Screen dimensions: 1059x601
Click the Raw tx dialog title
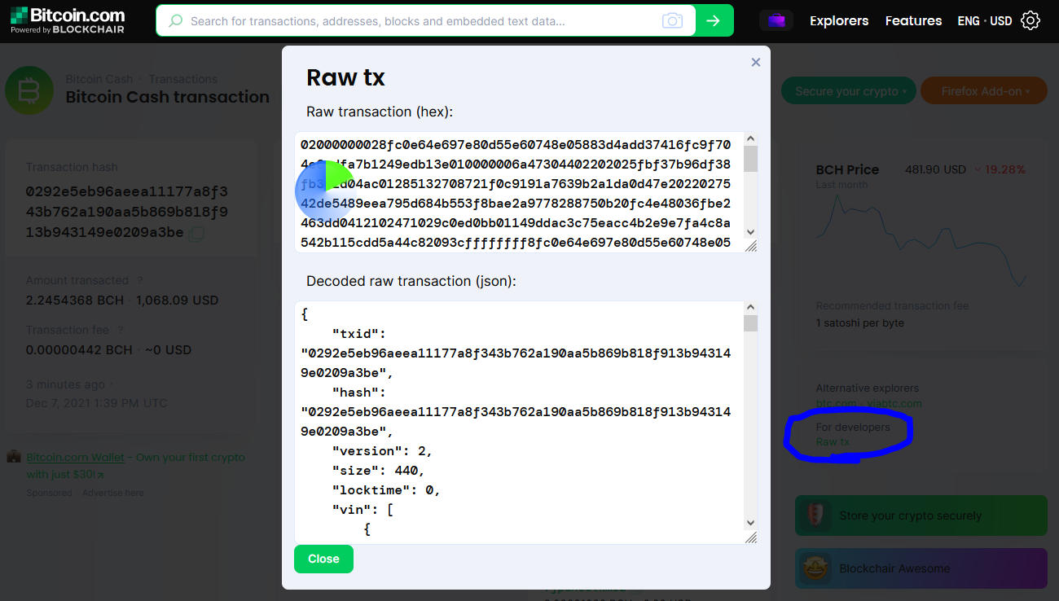345,77
